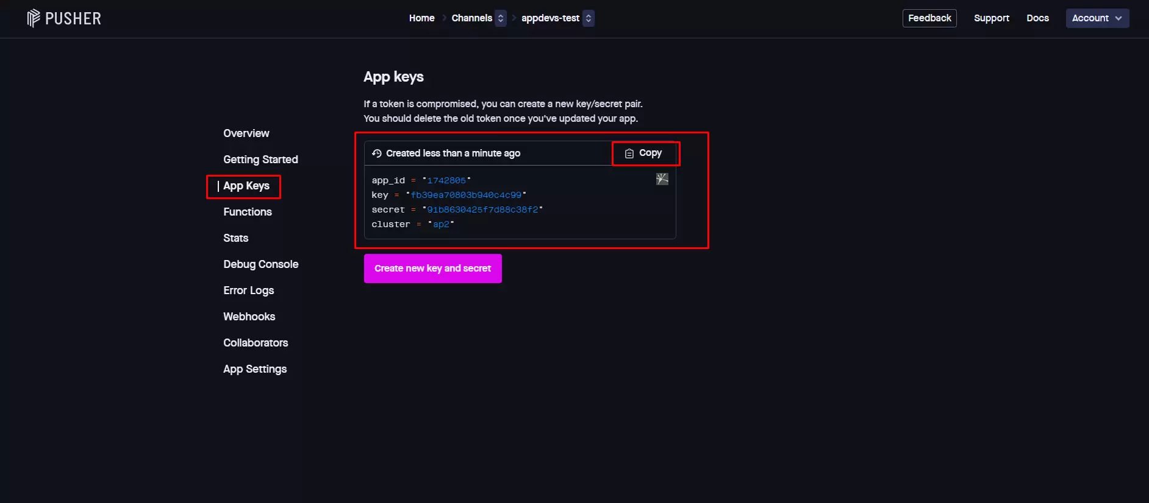Click the Feedback button

click(x=929, y=18)
